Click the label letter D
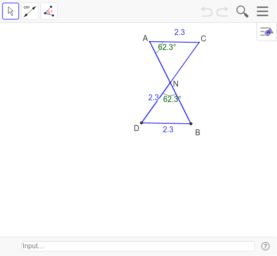Viewport: 277px width, 256px height. [x=136, y=128]
